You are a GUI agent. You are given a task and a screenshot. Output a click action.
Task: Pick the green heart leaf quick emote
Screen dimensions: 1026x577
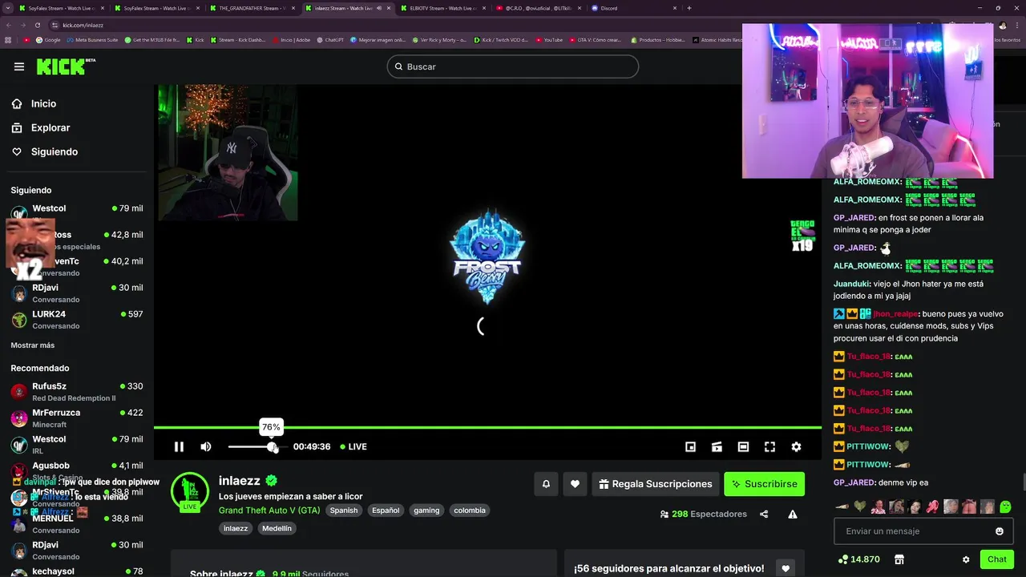point(860,506)
